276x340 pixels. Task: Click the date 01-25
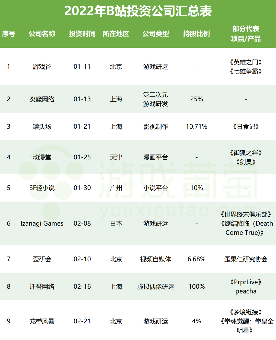tap(82, 157)
